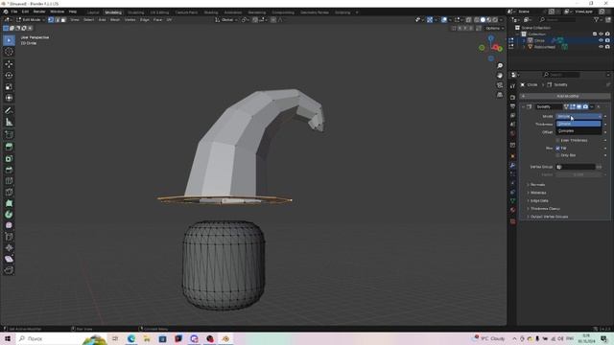Hide the Circle object in outliner

pos(602,40)
